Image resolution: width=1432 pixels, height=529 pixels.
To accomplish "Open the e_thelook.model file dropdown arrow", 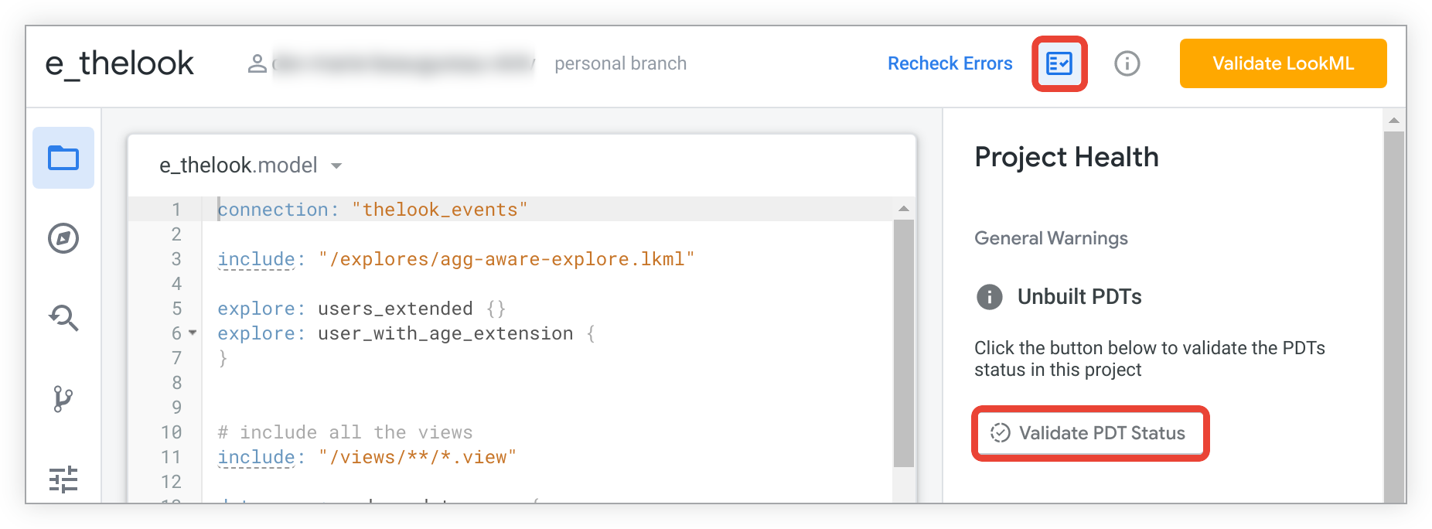I will pos(336,166).
